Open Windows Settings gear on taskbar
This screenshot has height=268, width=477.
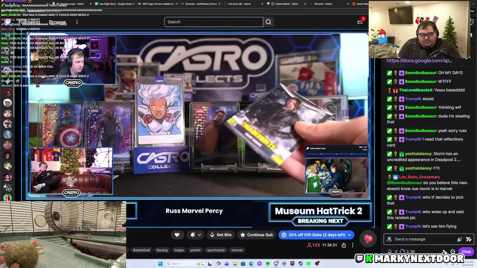click(x=284, y=264)
